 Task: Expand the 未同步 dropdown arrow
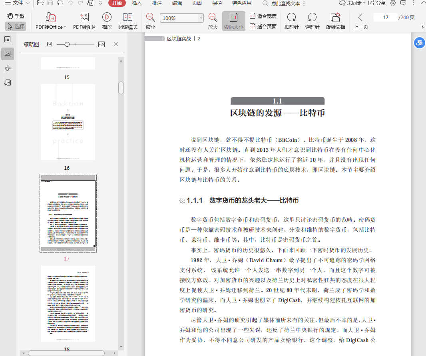(364, 3)
